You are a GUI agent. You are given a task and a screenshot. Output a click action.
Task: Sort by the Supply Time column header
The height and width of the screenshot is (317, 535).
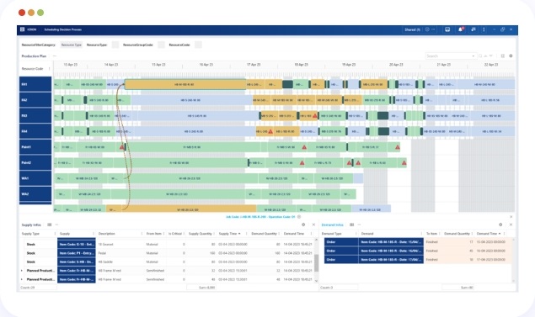point(227,234)
